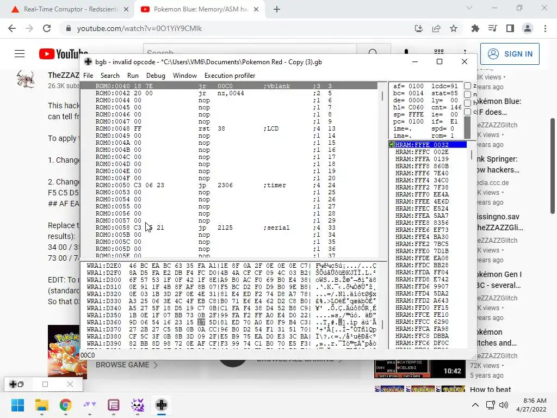This screenshot has height=418, width=557.
Task: Select the ROM0:0048 rst 38 LCD line
Action: point(229,128)
